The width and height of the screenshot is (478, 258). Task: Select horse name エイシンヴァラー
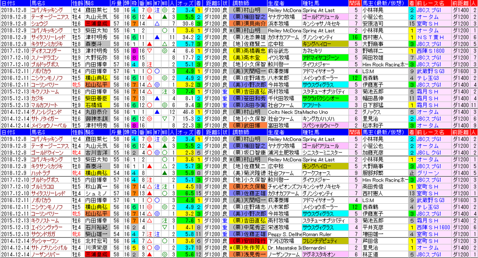click(x=47, y=227)
